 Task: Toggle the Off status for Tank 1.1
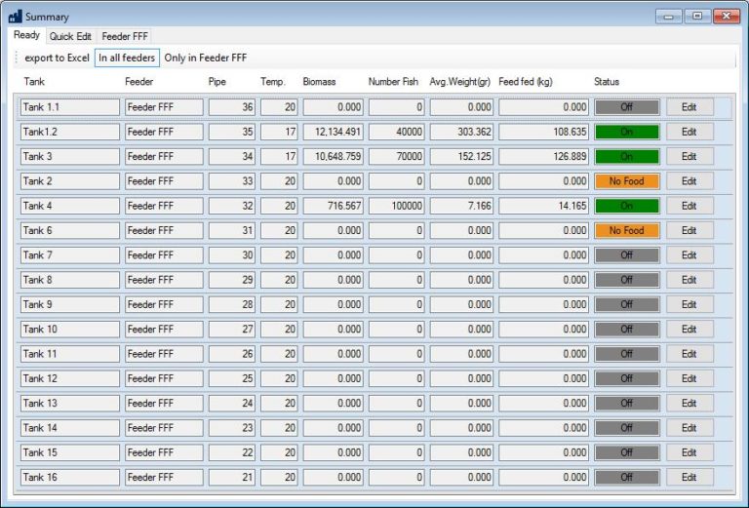click(x=626, y=107)
